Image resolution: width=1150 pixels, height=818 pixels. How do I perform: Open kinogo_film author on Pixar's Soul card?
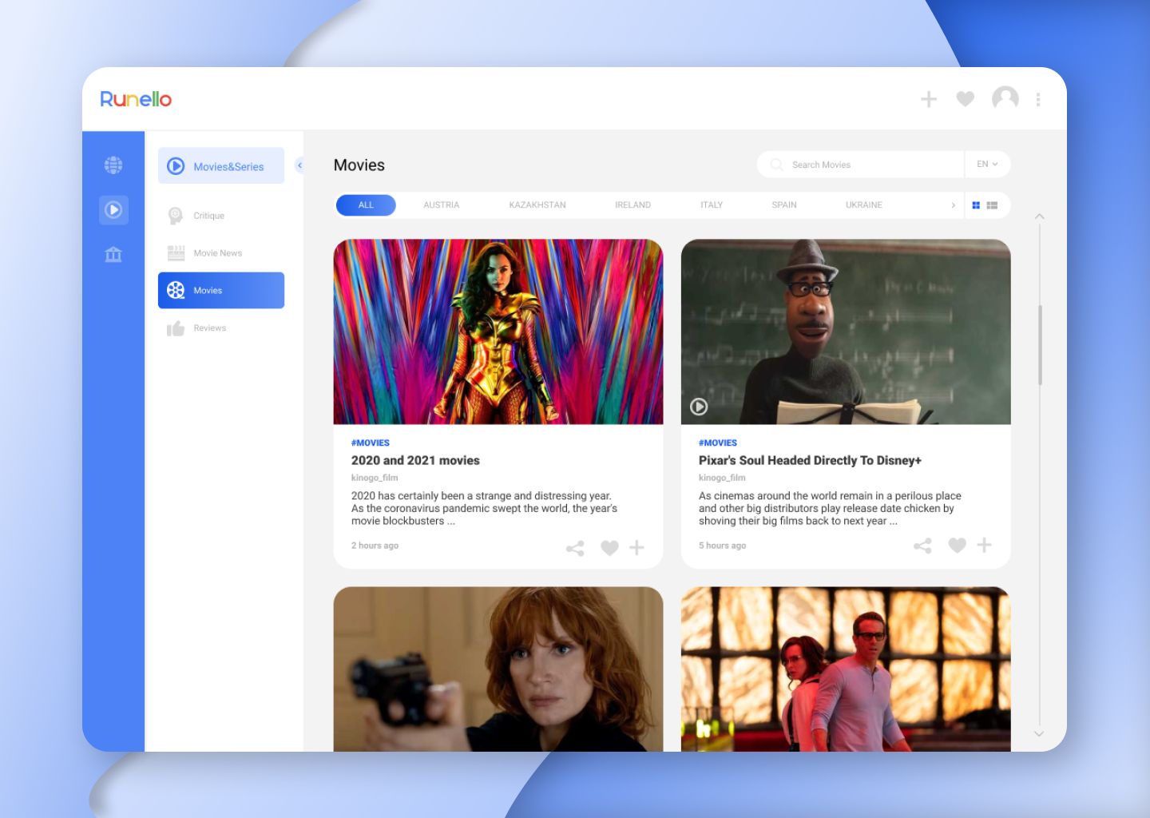(x=722, y=478)
